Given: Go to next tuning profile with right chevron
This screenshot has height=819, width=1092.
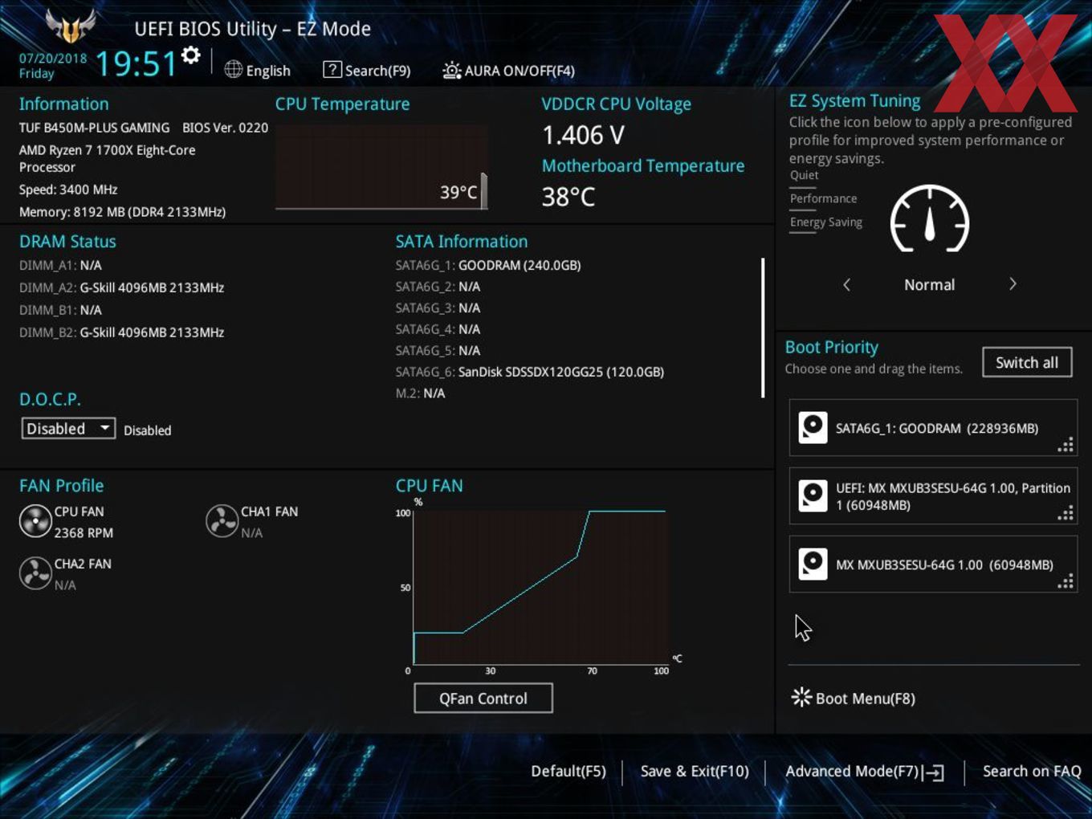Looking at the screenshot, I should point(1013,284).
